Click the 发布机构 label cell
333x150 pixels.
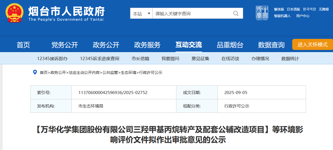coord(51,106)
